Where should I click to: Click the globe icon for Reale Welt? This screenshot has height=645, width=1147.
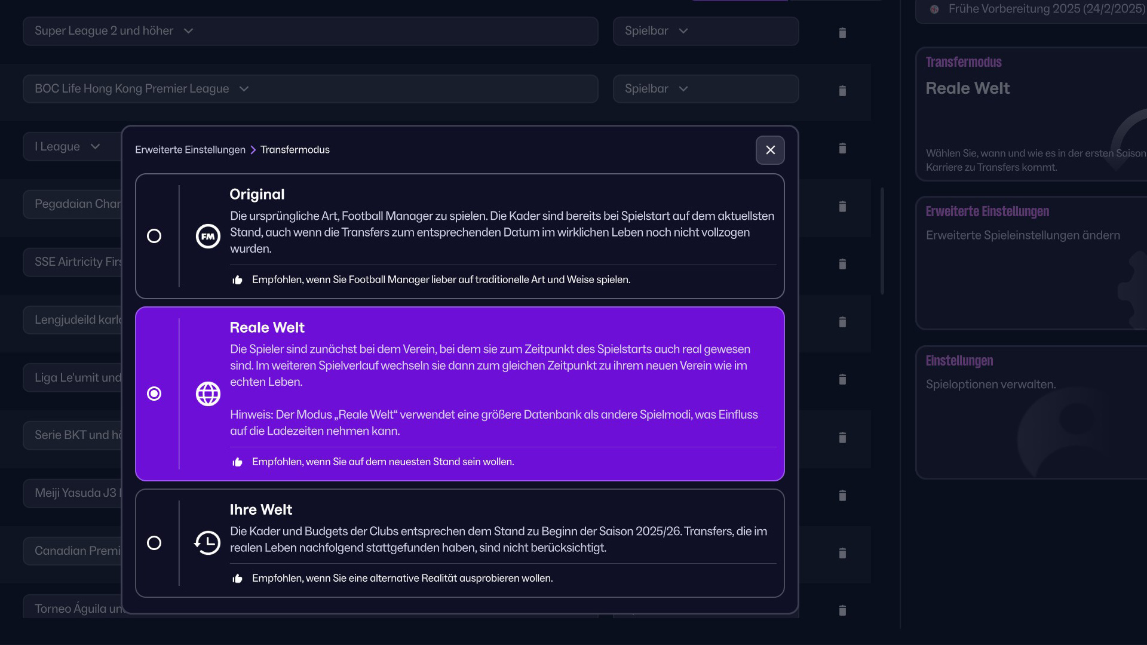[x=208, y=394]
